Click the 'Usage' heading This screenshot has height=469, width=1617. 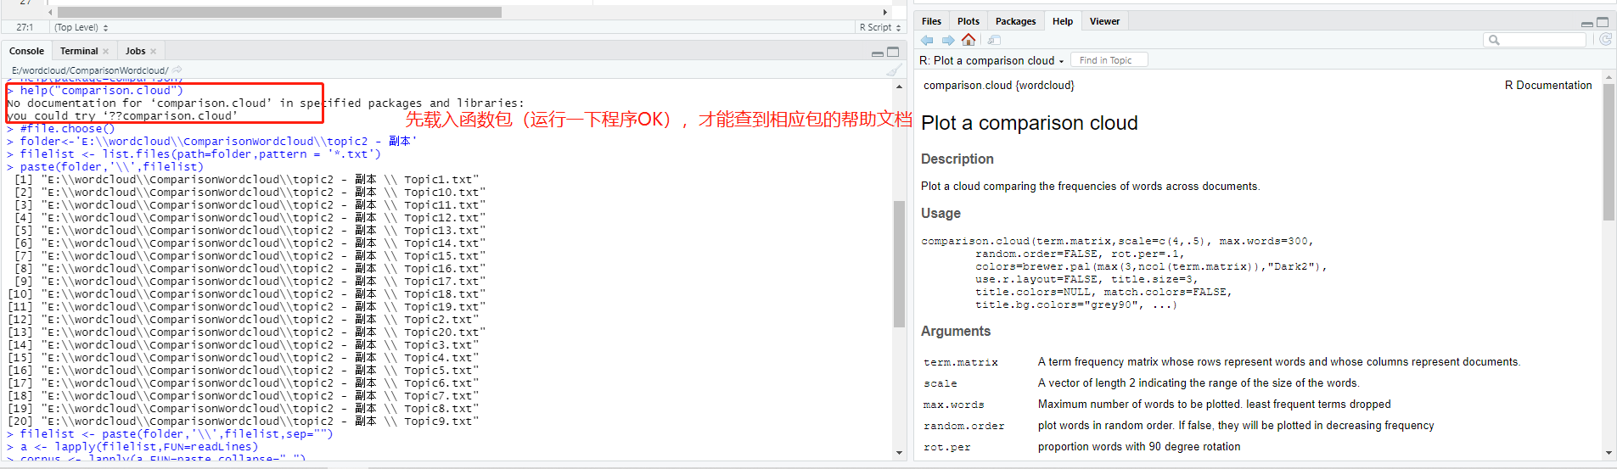click(x=940, y=213)
